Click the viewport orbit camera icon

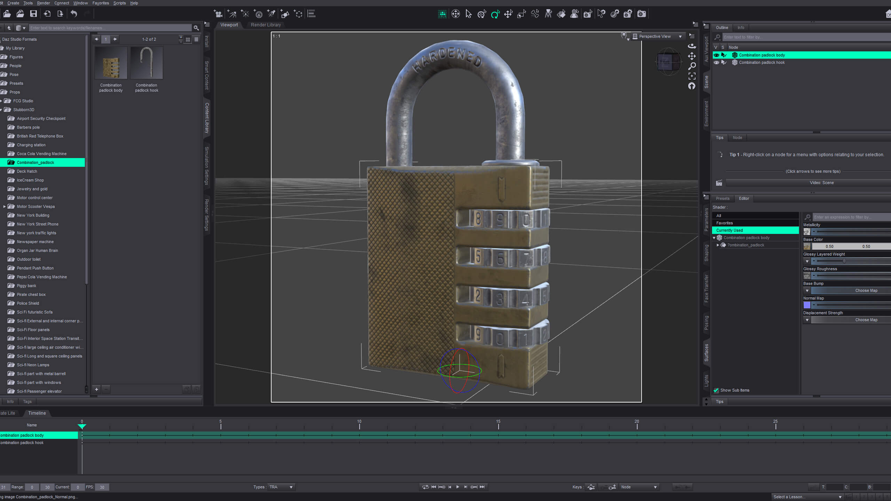tap(692, 46)
